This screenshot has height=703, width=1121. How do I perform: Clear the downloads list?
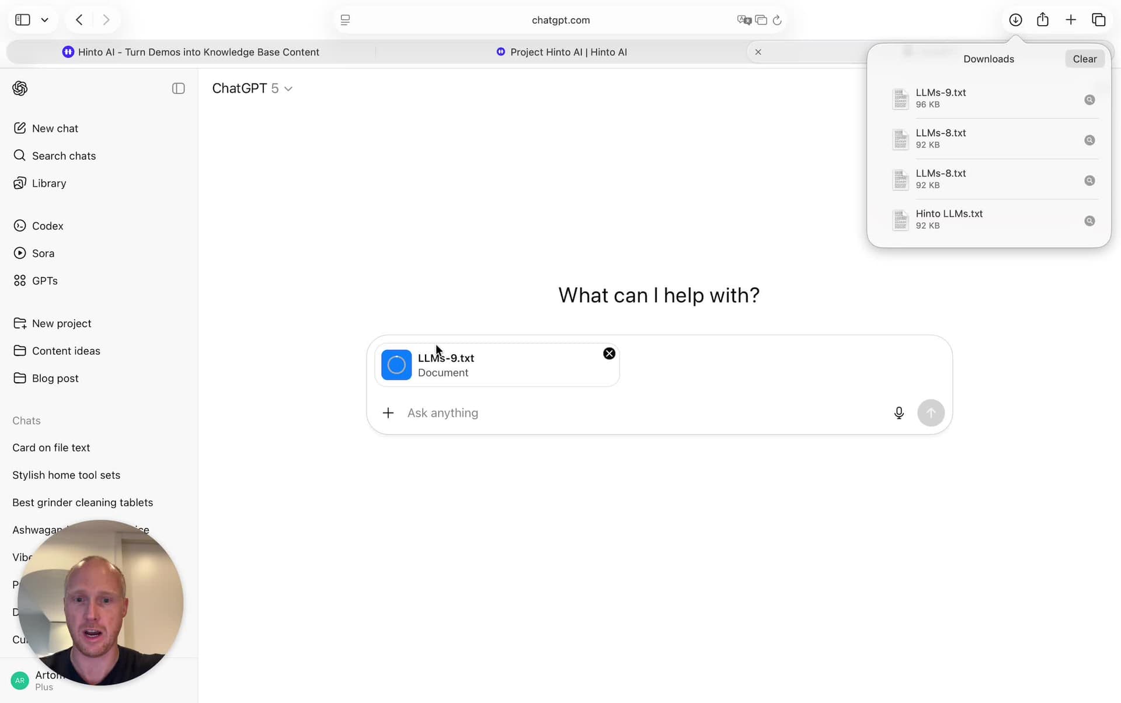(1084, 59)
